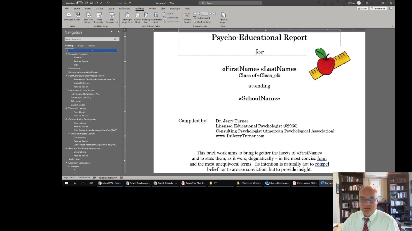Collapse Reason for Evaluation heading

pos(66,54)
